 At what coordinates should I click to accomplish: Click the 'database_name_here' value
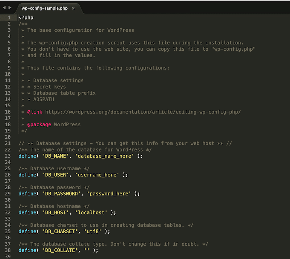click(x=104, y=156)
